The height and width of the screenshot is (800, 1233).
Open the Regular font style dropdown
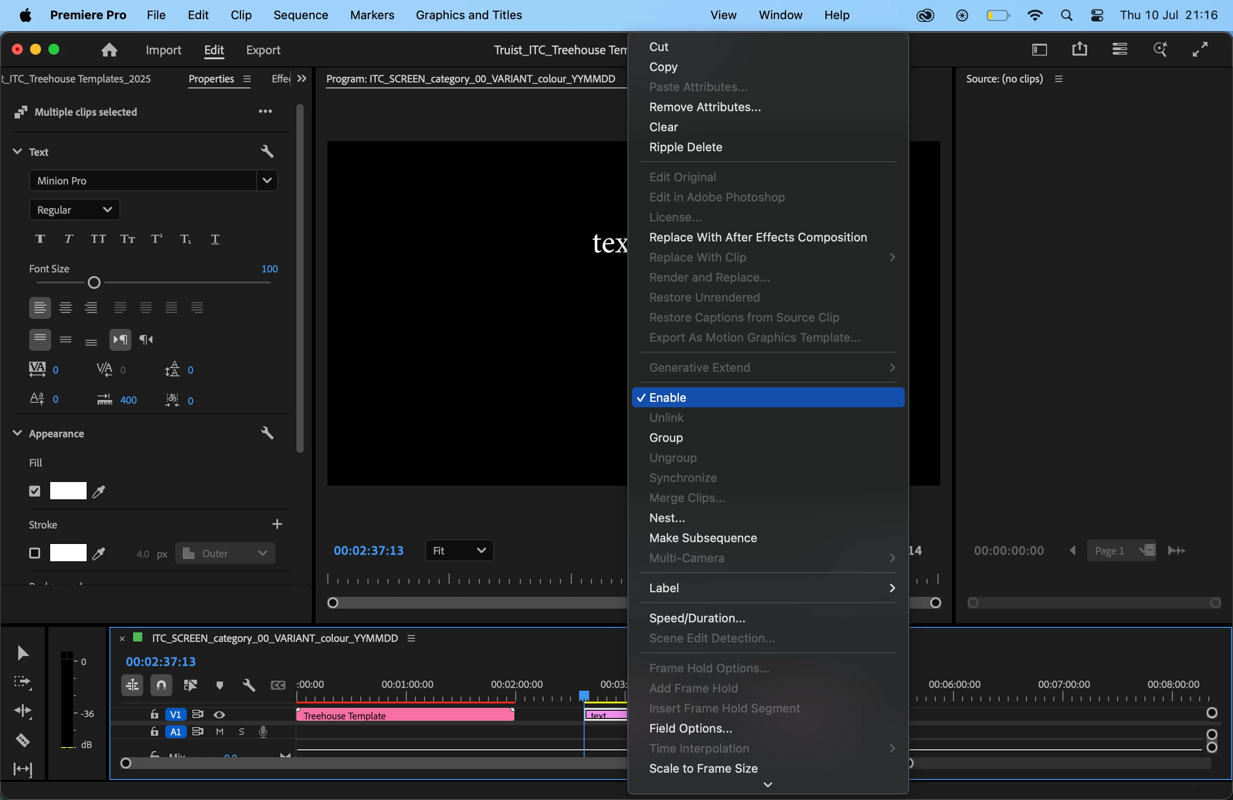[x=75, y=210]
